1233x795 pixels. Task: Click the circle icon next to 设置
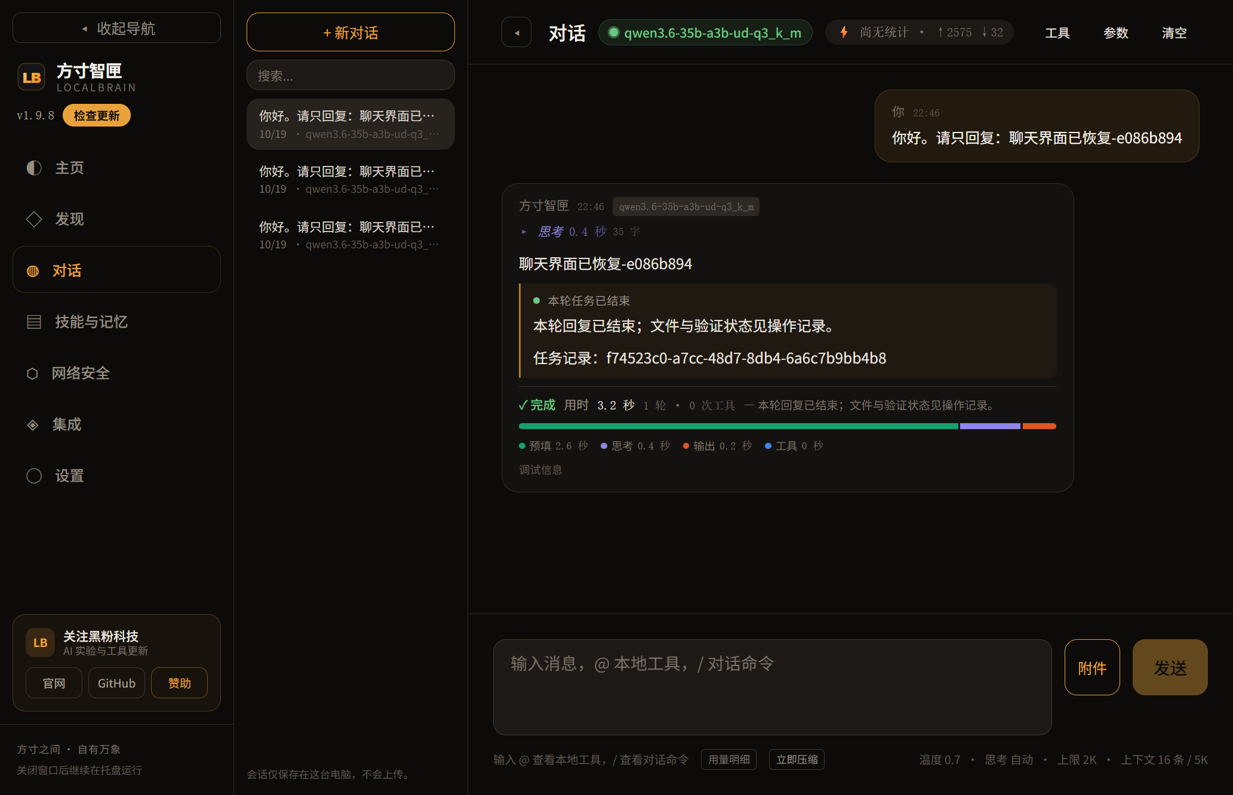pos(34,476)
